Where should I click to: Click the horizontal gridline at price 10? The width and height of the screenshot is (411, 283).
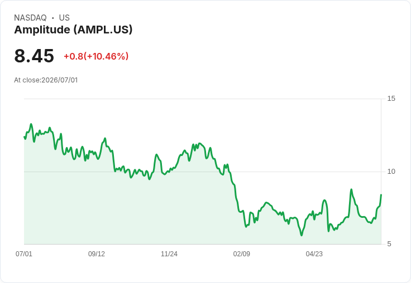[x=202, y=172]
